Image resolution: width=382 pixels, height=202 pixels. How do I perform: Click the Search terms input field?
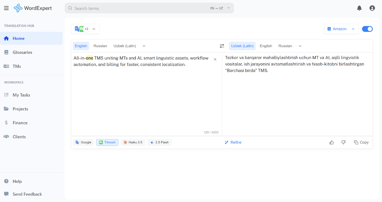(x=127, y=8)
